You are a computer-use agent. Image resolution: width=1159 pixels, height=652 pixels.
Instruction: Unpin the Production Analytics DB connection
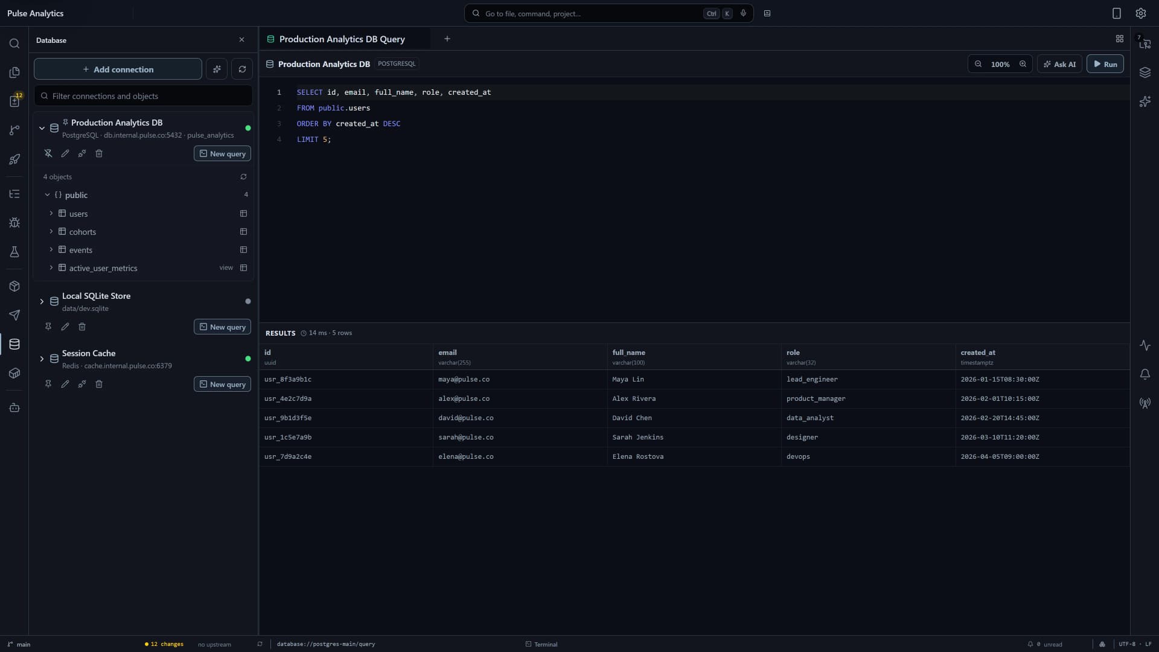[48, 153]
